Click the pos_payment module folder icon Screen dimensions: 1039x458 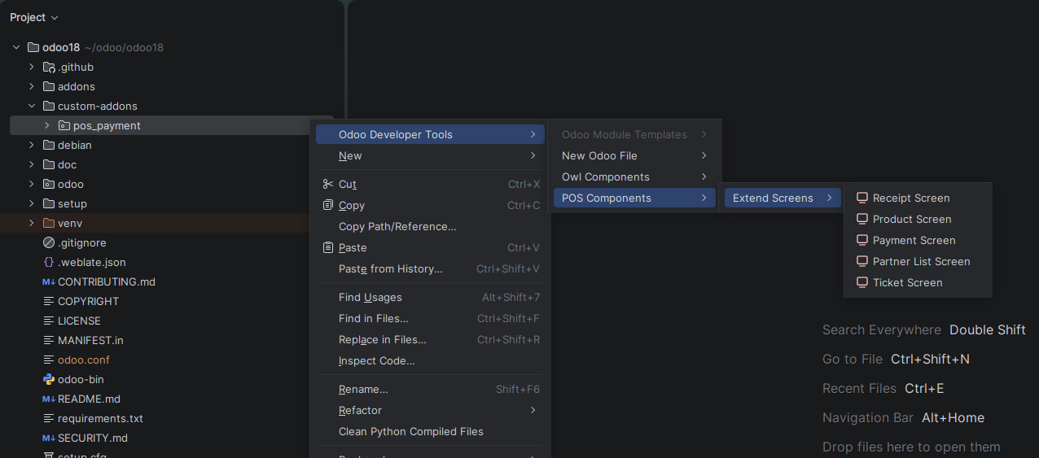[64, 125]
